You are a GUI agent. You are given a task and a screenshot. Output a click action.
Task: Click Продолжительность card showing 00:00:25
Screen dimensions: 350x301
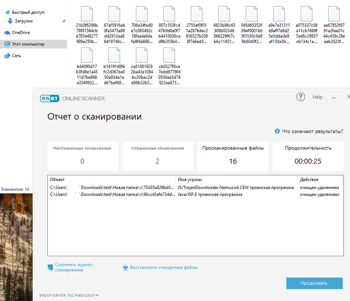(308, 156)
